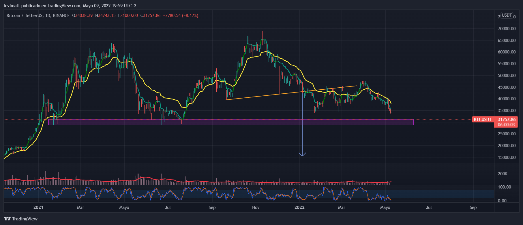Click the 0.00 oscillator axis label
523x225 pixels.
point(502,201)
